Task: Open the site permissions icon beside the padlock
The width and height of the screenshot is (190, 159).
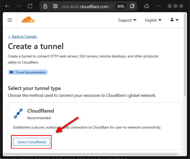Action: tap(55, 6)
